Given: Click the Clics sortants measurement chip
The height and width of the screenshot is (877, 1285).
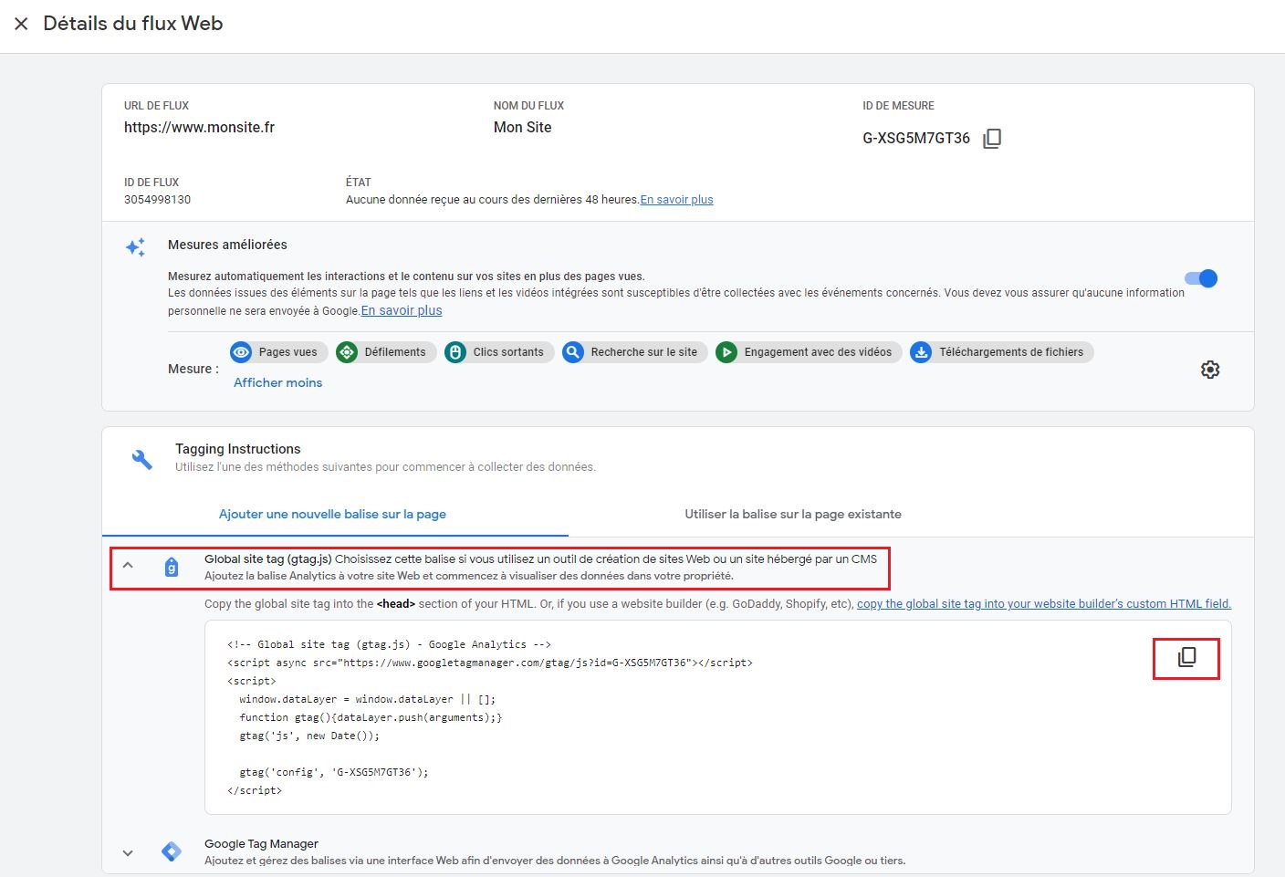Looking at the screenshot, I should [497, 352].
